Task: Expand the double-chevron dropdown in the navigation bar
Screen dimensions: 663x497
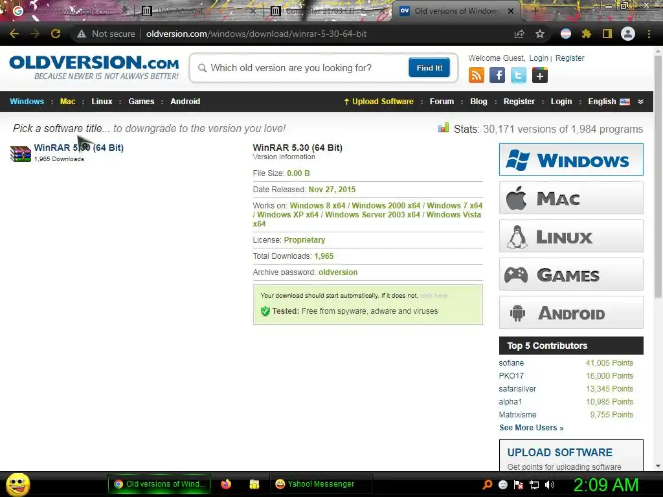Action: 640,102
